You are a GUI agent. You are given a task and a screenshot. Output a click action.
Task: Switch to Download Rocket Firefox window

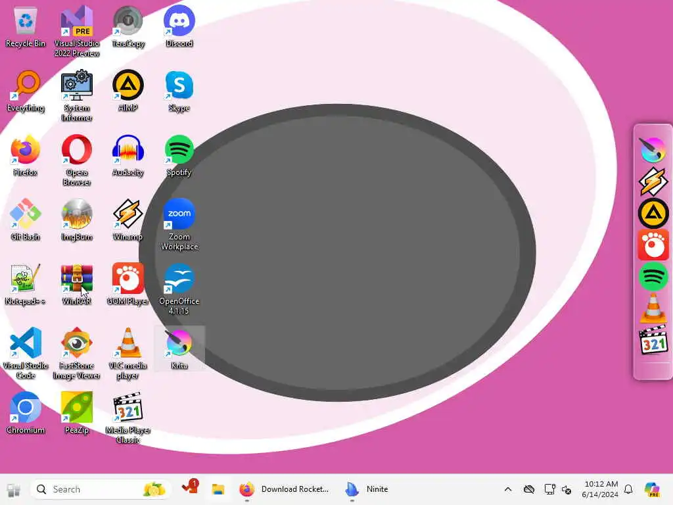[284, 489]
